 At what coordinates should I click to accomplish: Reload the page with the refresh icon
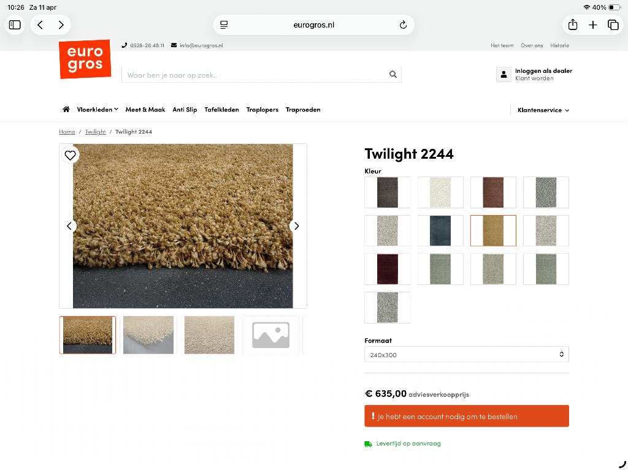click(x=403, y=25)
